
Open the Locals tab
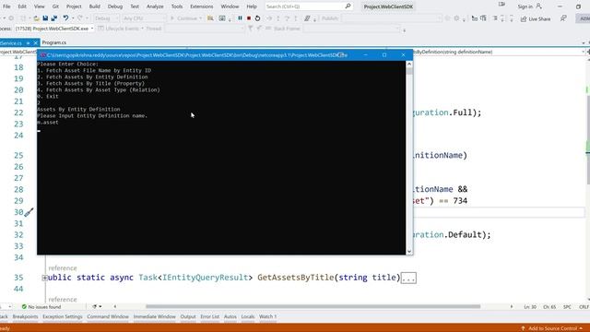point(248,317)
